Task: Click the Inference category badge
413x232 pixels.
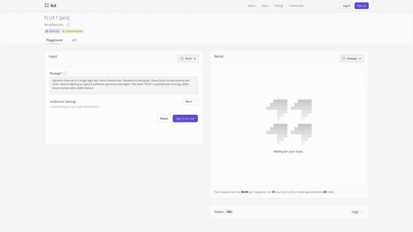Action: pos(52,31)
